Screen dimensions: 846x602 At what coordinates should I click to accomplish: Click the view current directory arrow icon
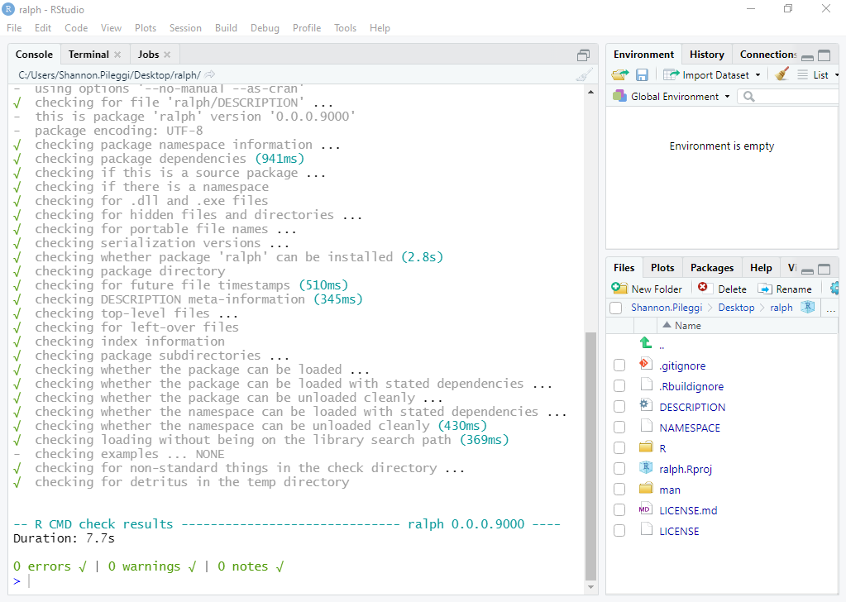pyautogui.click(x=210, y=74)
